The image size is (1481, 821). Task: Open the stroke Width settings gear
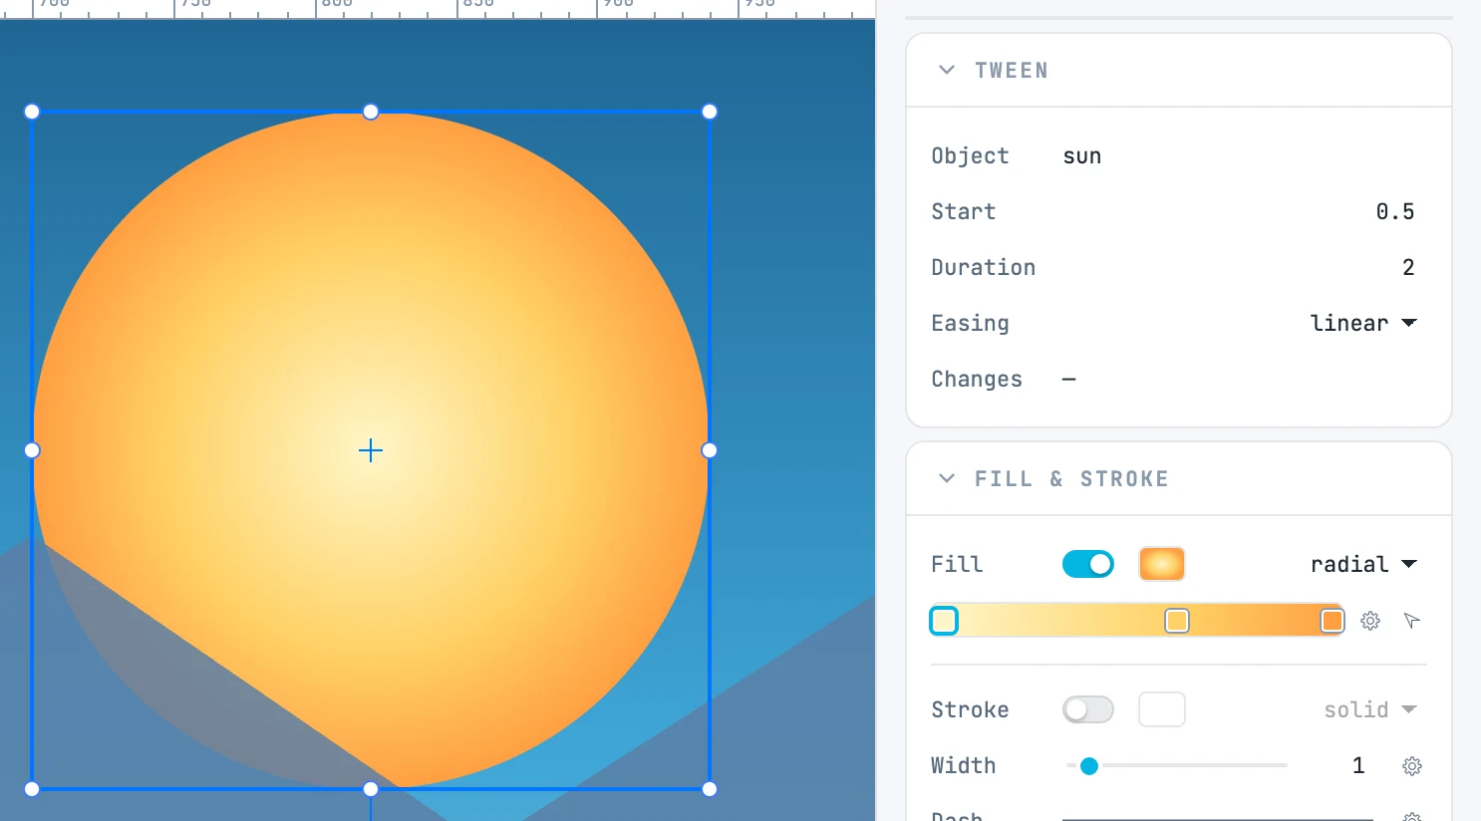pyautogui.click(x=1412, y=766)
